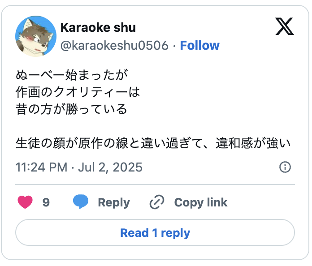Click the Reply text label
312x266 pixels.
[113, 202]
